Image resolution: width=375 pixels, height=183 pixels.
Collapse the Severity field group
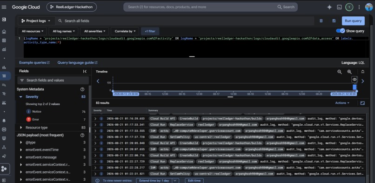pos(21,97)
